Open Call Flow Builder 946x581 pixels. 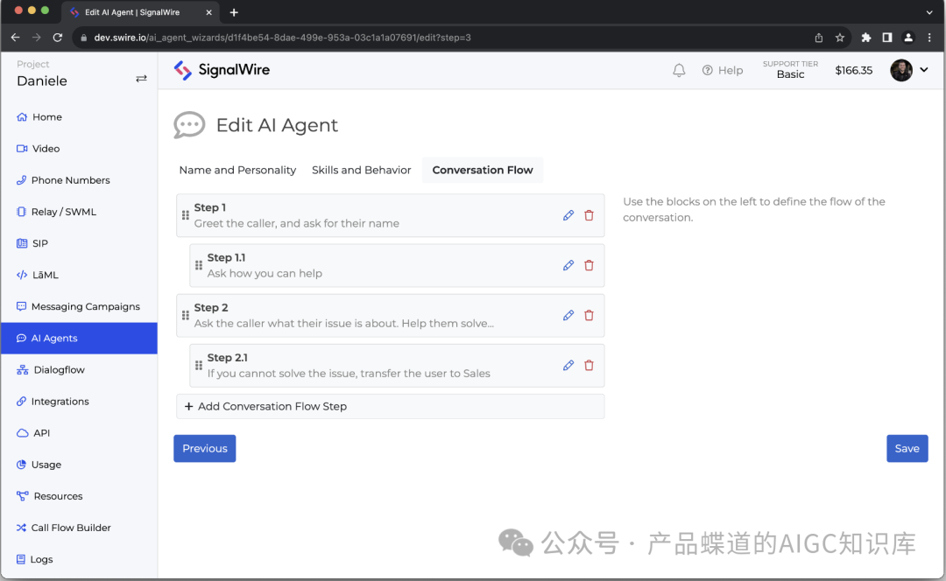(x=79, y=528)
